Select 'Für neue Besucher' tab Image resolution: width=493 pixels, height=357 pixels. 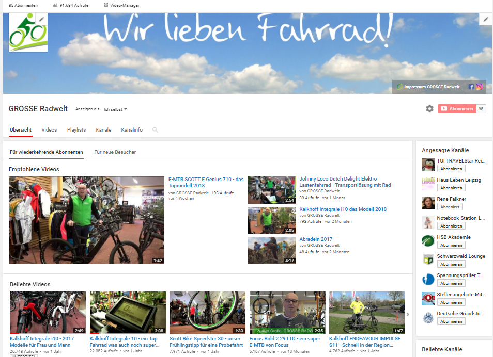(x=115, y=152)
